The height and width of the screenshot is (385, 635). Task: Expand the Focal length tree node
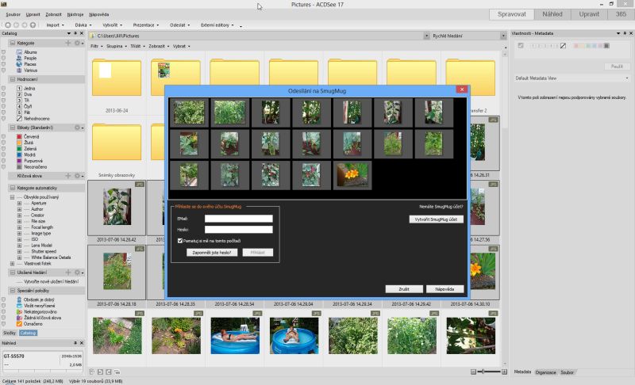tap(19, 227)
